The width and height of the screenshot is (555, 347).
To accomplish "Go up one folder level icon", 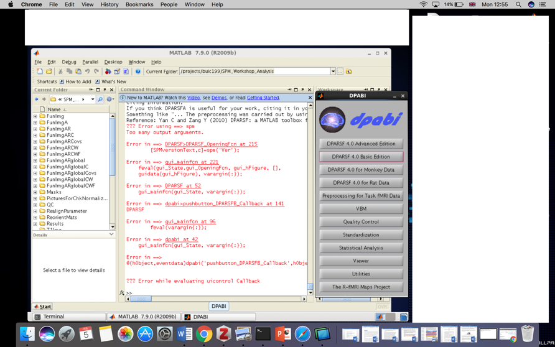I will 349,72.
